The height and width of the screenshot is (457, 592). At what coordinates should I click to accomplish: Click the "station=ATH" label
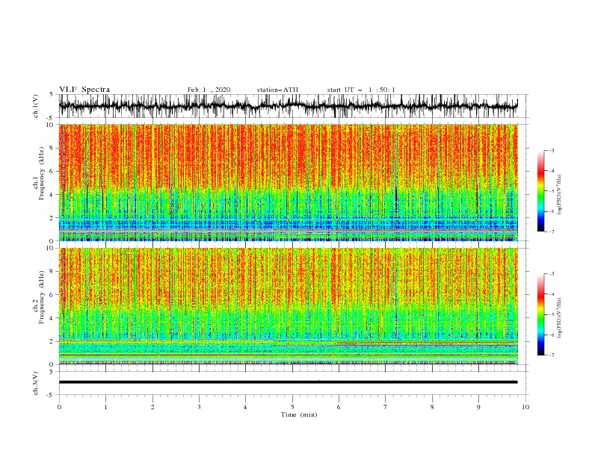(277, 90)
